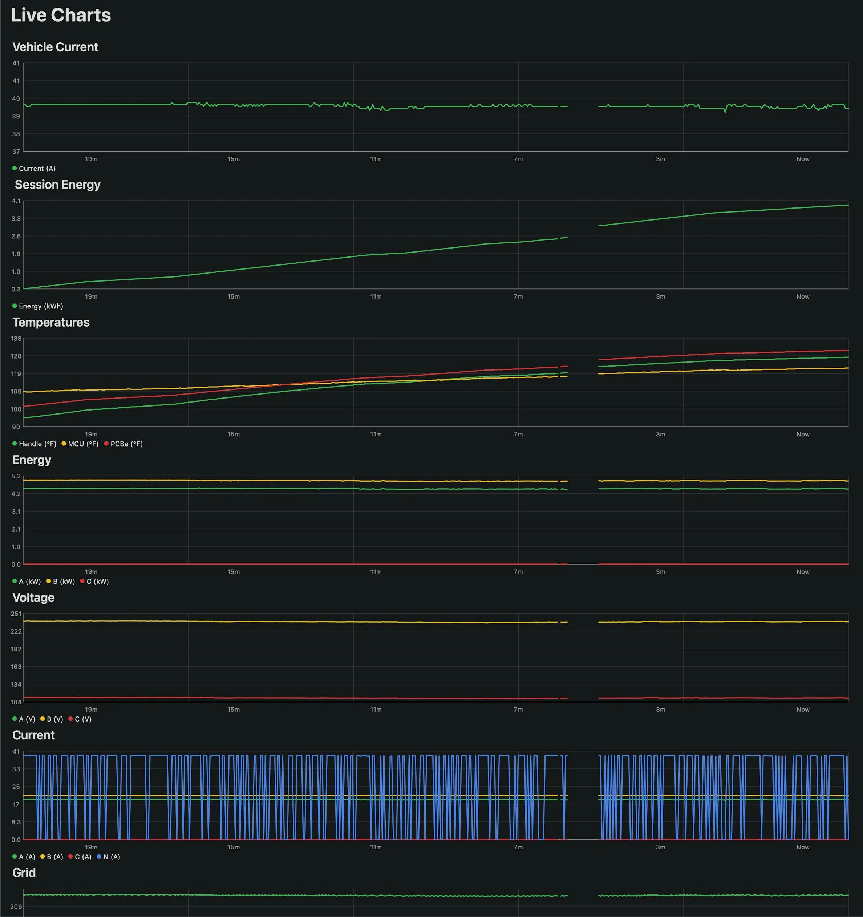Toggle the B (kW) legend entry
This screenshot has width=863, height=917.
click(60, 581)
